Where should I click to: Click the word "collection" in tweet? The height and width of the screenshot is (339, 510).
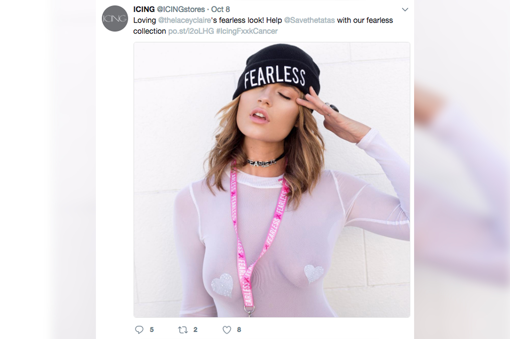(150, 31)
